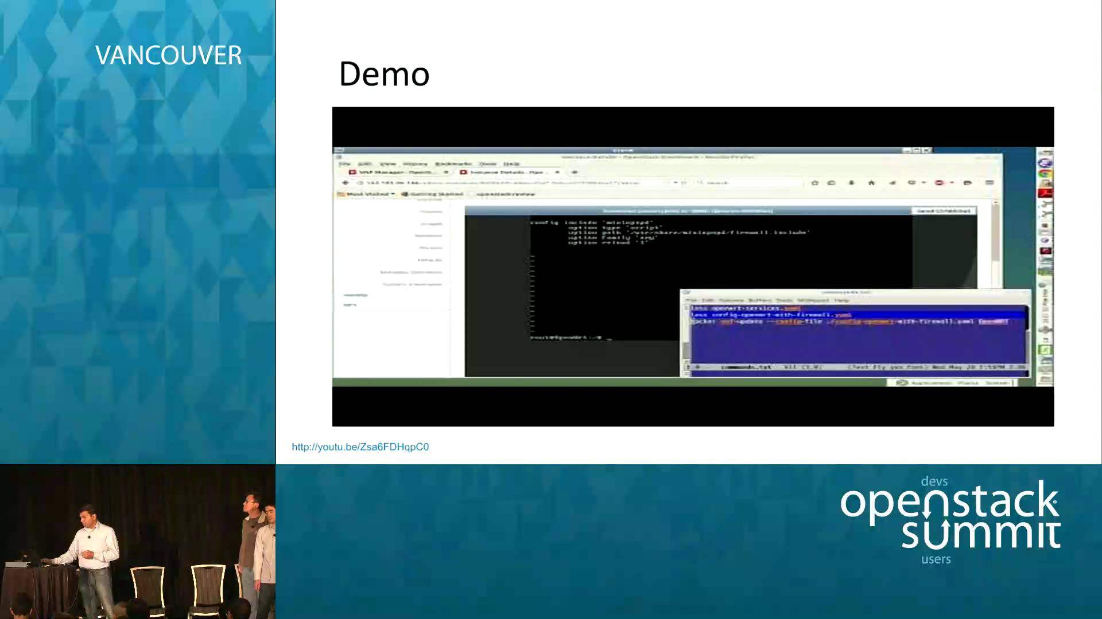
Task: Close the VNF Manager browser tab
Action: (446, 172)
